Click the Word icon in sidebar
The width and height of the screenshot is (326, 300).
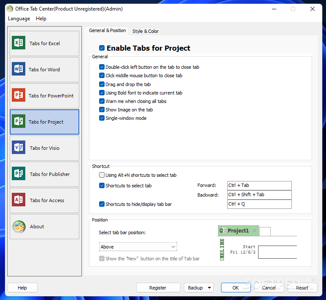(19, 69)
